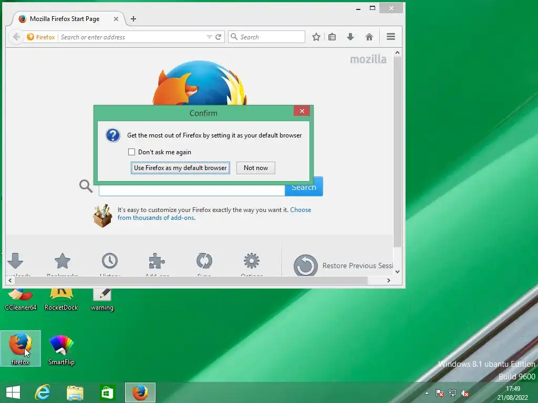Open the Downloads arrow in the toolbar
The width and height of the screenshot is (538, 403).
350,37
